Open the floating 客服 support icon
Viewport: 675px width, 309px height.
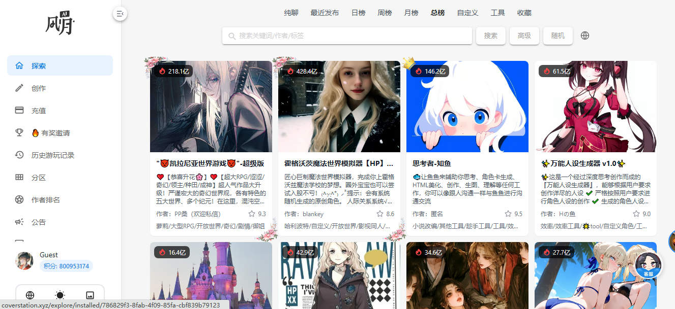pyautogui.click(x=648, y=266)
